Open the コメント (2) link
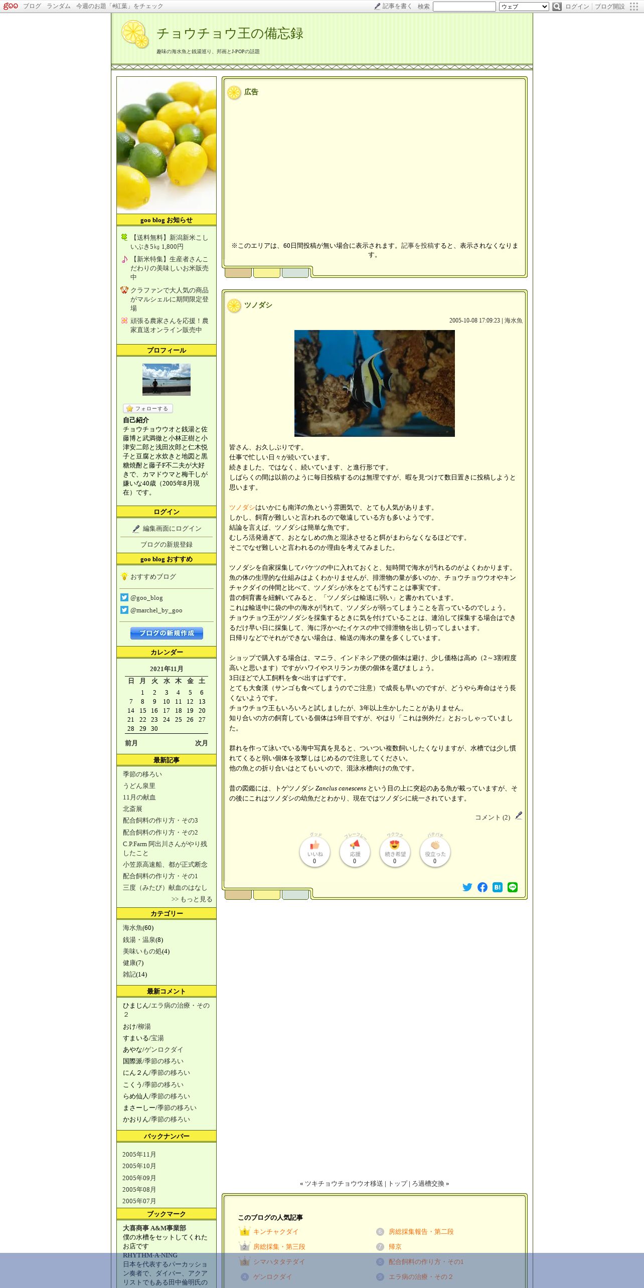The width and height of the screenshot is (644, 1288). pos(493,817)
